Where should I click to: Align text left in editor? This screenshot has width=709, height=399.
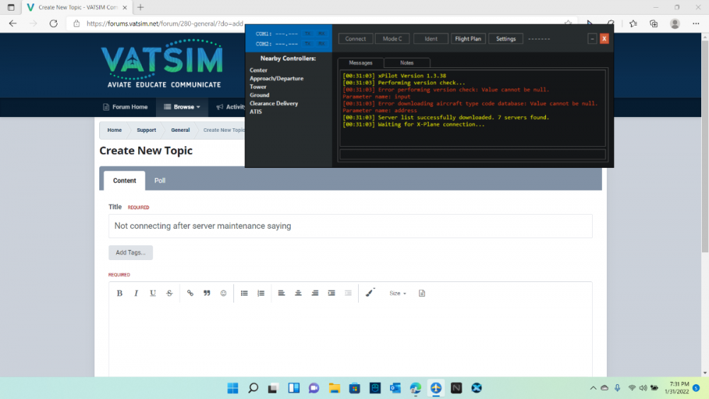pos(281,293)
